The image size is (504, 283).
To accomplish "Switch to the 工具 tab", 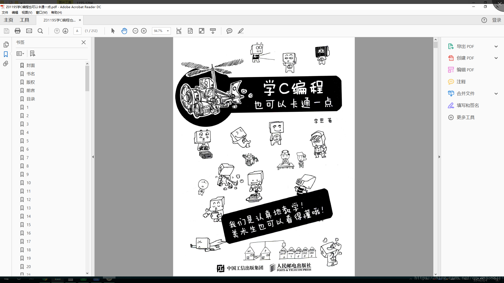I will coord(24,20).
